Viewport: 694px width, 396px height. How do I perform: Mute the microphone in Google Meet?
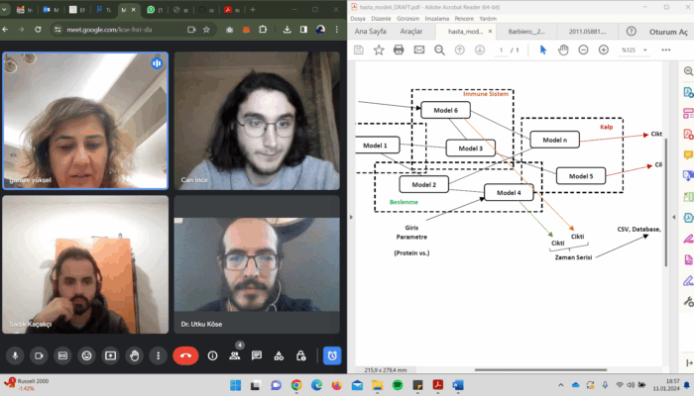coord(15,355)
